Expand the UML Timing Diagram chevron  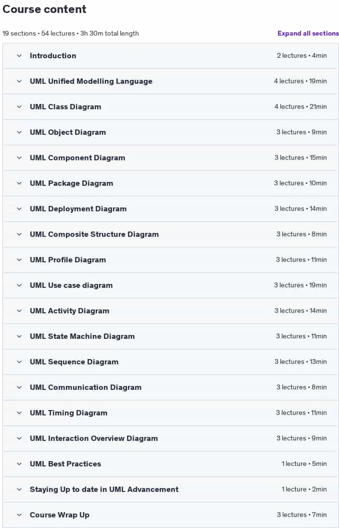click(19, 413)
